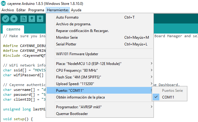Launch the Serial Plotter menu entry
The height and width of the screenshot is (122, 198).
[66, 44]
